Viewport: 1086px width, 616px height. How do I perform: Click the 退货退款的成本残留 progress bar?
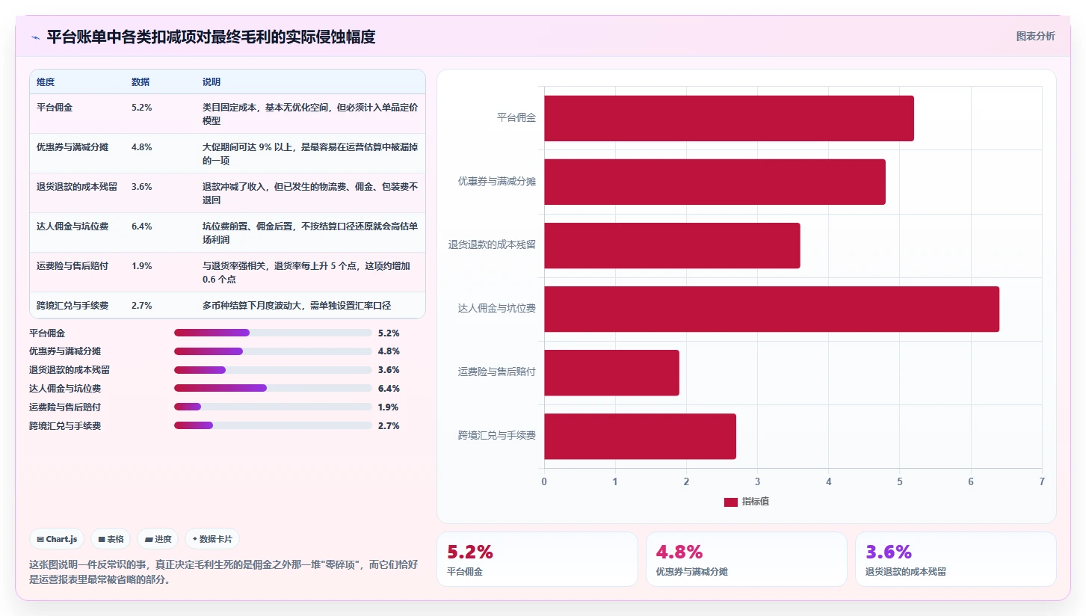[273, 370]
